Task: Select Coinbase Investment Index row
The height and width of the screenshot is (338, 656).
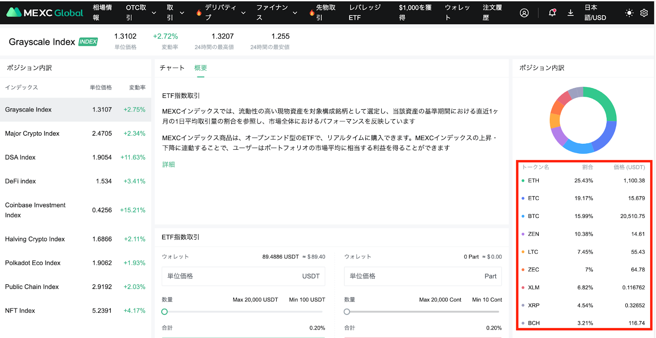Action: 75,210
